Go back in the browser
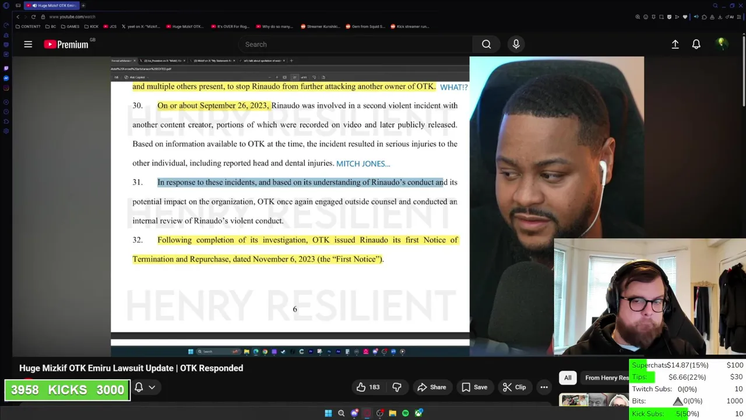Image resolution: width=746 pixels, height=420 pixels. tap(17, 16)
